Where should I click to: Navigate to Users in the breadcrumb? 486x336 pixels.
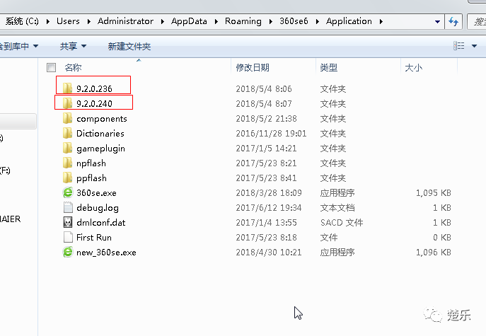point(68,21)
